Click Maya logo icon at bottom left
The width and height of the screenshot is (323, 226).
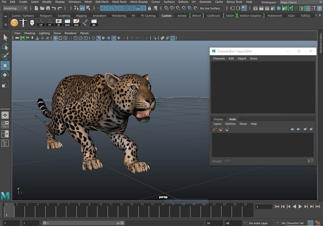[x=5, y=195]
